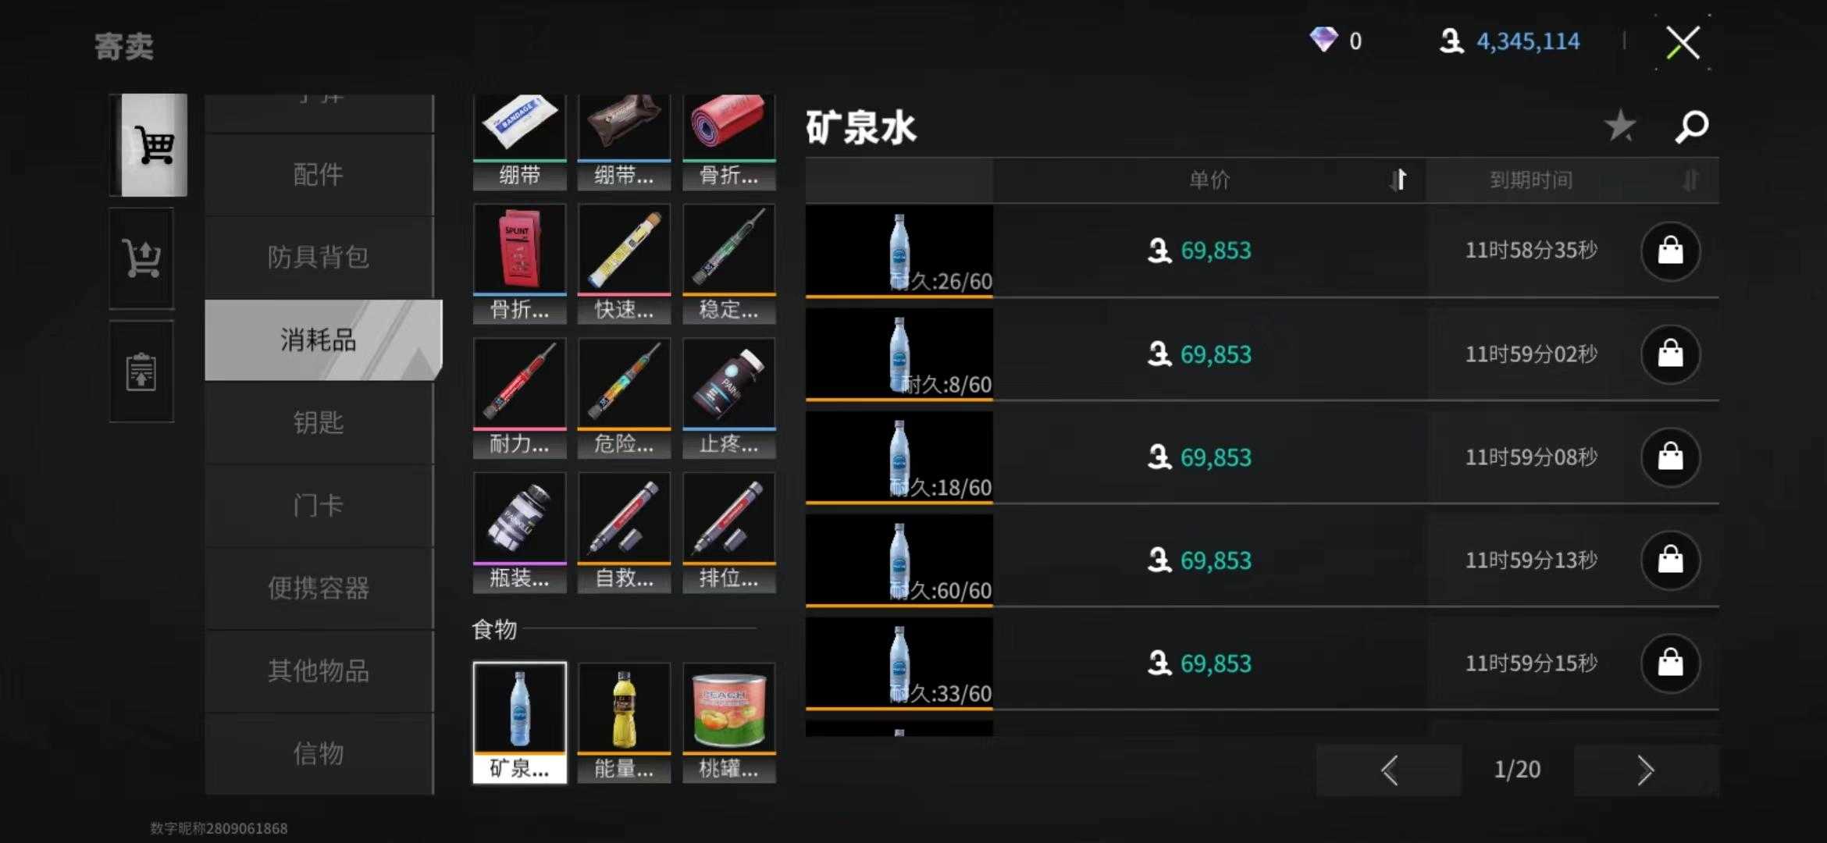Favorite 矿泉水 with the star icon
Screen dimensions: 1827x843
(x=1620, y=126)
